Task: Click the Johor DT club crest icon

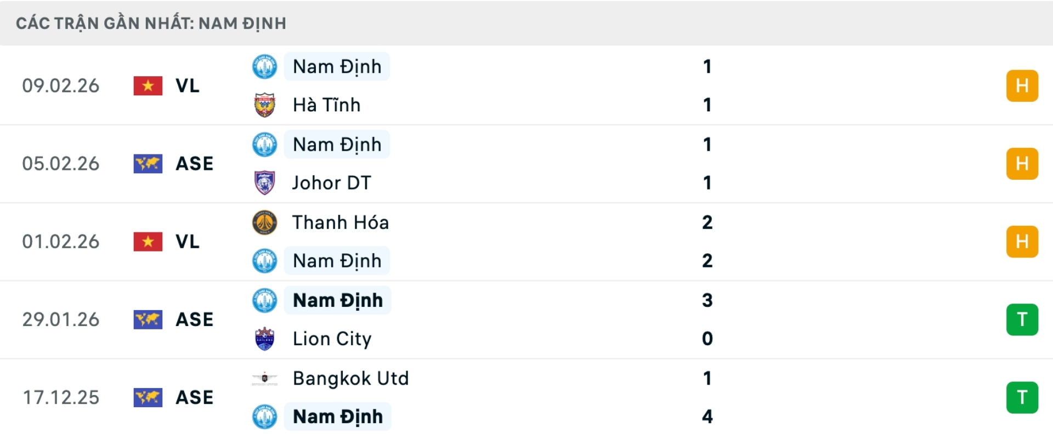Action: coord(264,182)
